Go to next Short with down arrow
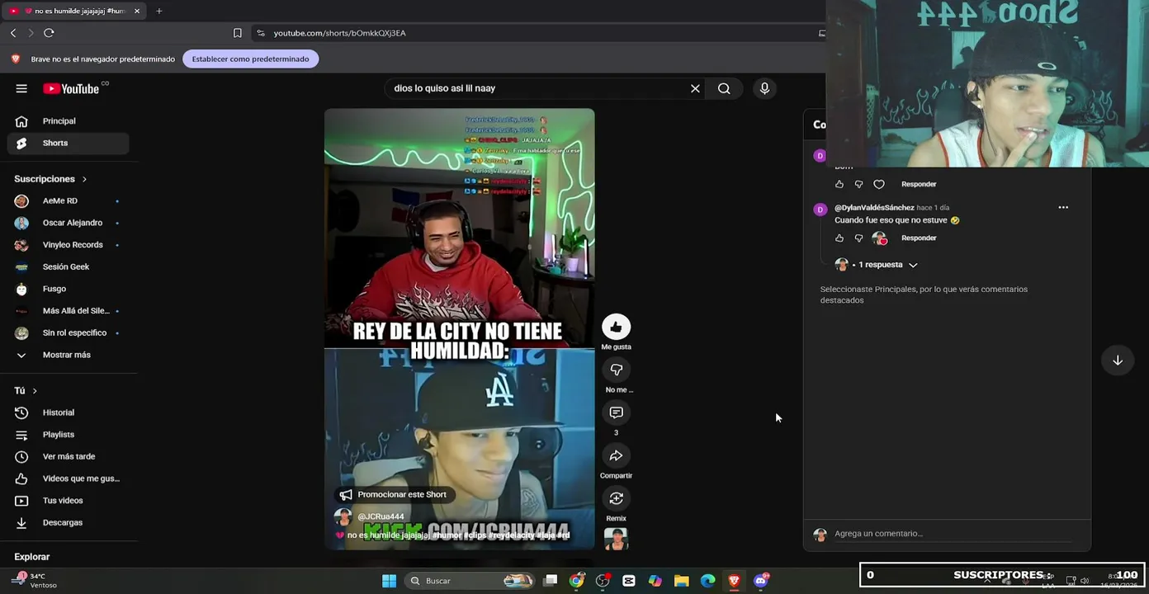 pos(1118,361)
